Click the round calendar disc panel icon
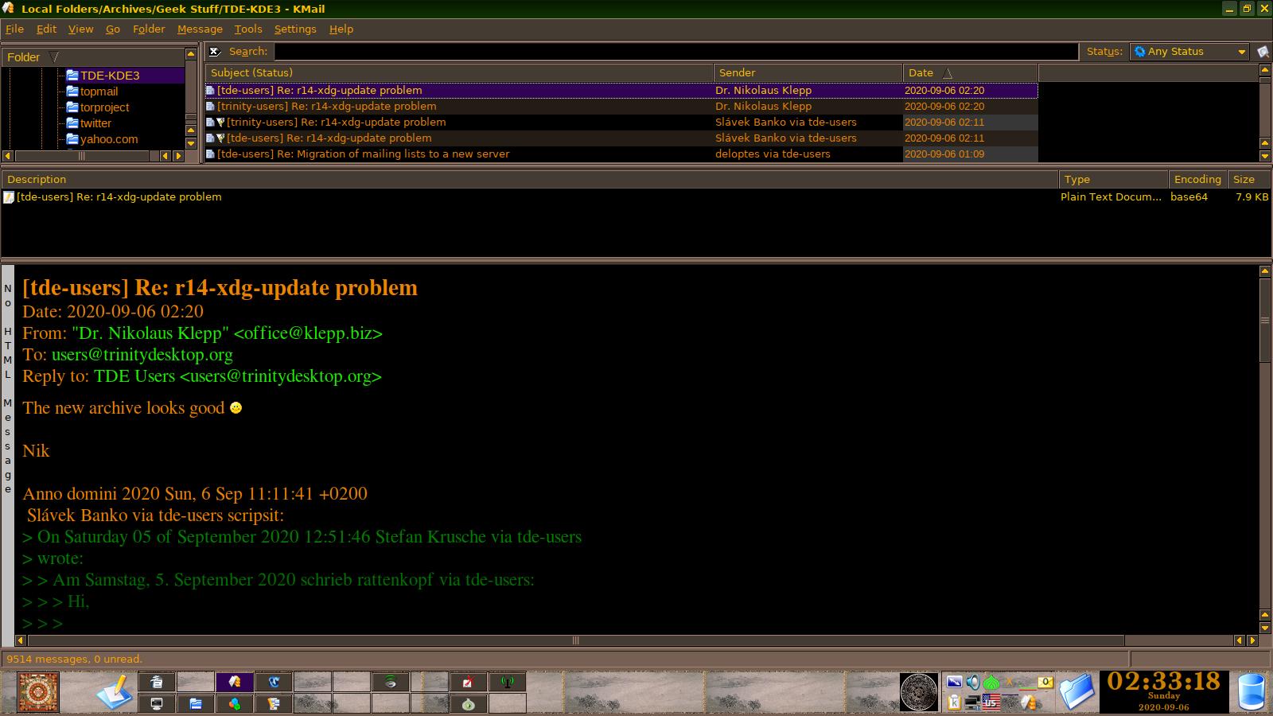Image resolution: width=1273 pixels, height=716 pixels. (x=919, y=691)
